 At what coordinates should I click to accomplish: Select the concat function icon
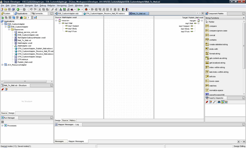click(x=207, y=35)
